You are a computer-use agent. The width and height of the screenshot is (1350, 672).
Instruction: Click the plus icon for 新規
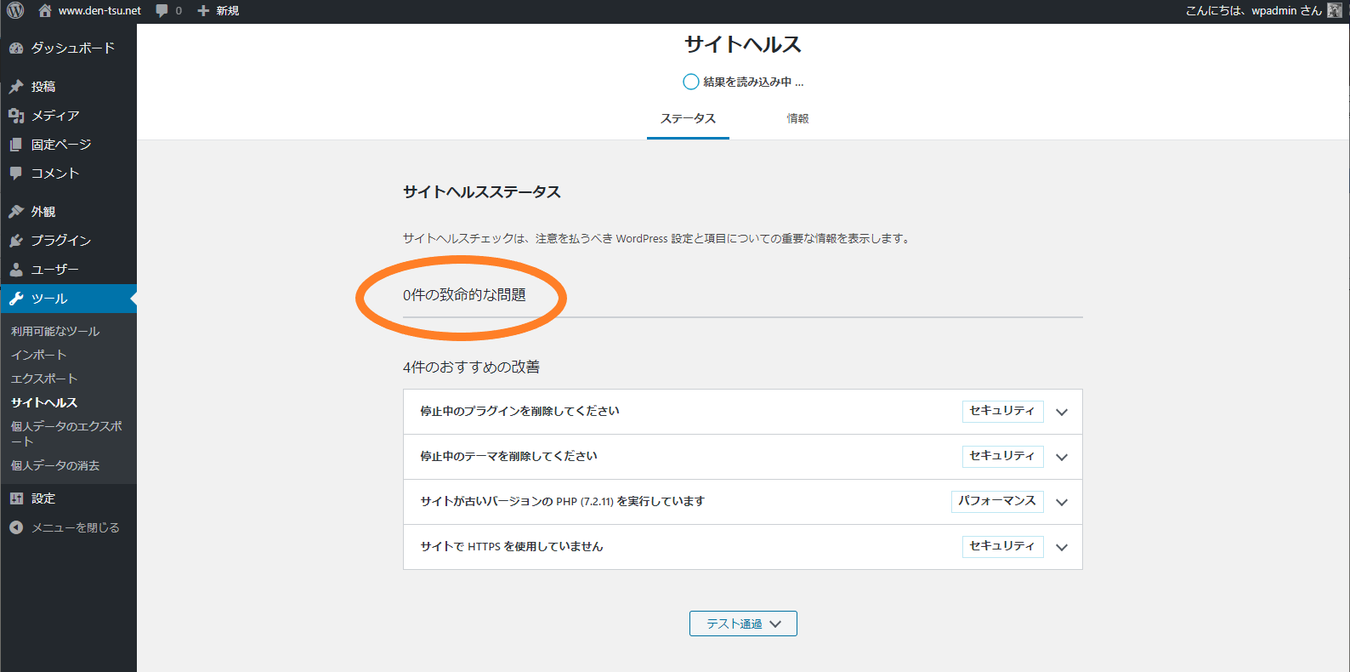(x=203, y=11)
